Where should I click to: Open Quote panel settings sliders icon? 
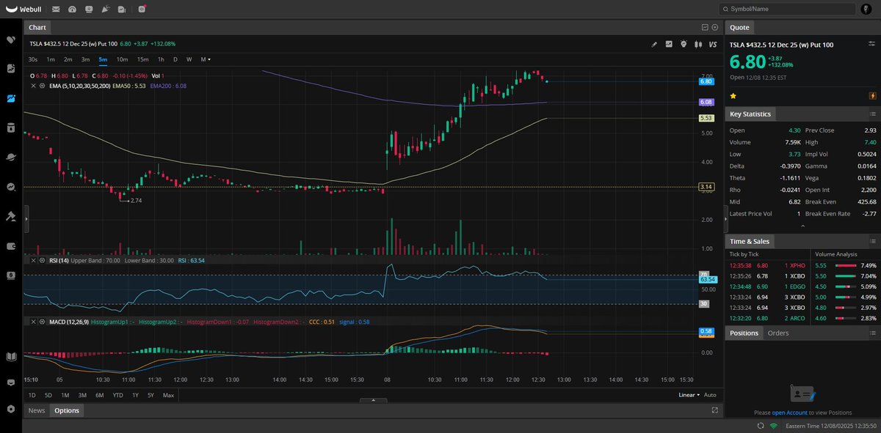(871, 45)
